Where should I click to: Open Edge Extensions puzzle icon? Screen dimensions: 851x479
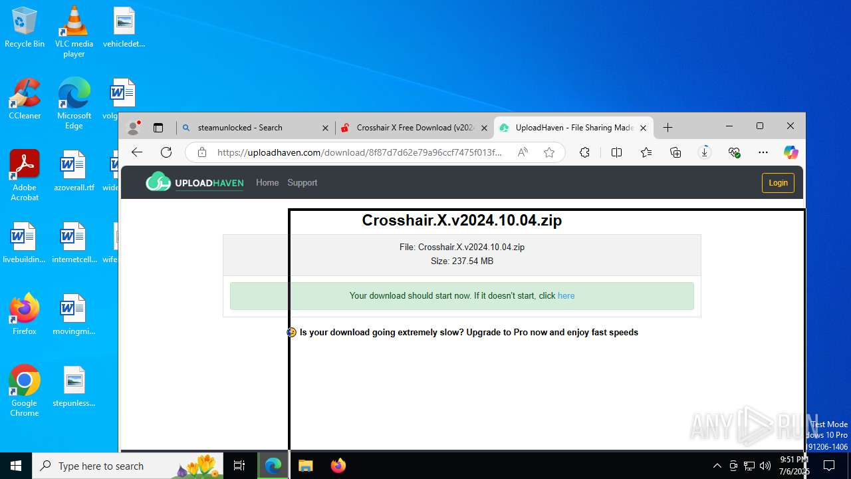(x=584, y=152)
